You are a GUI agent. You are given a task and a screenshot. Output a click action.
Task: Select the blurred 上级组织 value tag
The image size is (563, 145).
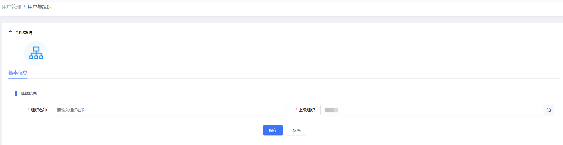pyautogui.click(x=331, y=110)
